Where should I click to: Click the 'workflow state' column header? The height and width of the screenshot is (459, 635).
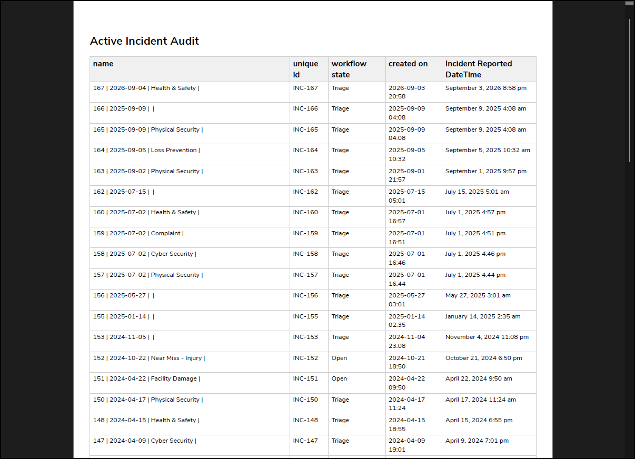pyautogui.click(x=357, y=69)
